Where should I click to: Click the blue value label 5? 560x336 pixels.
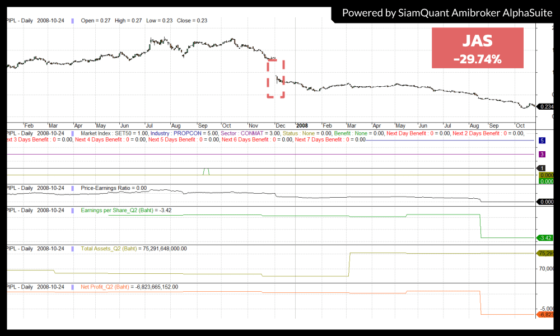coord(542,140)
